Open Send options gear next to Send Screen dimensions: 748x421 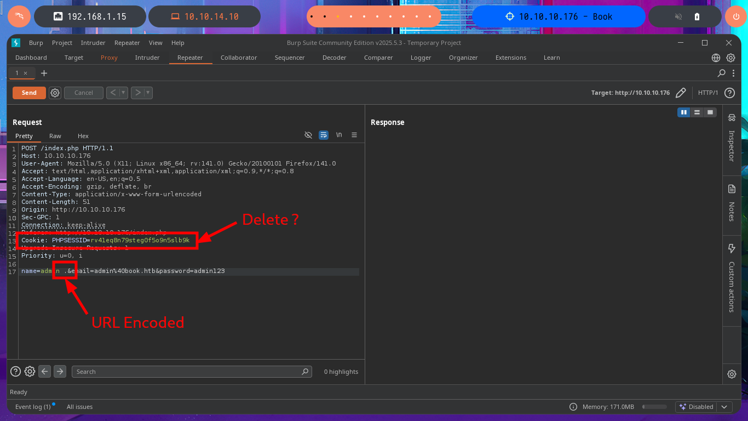pos(55,93)
